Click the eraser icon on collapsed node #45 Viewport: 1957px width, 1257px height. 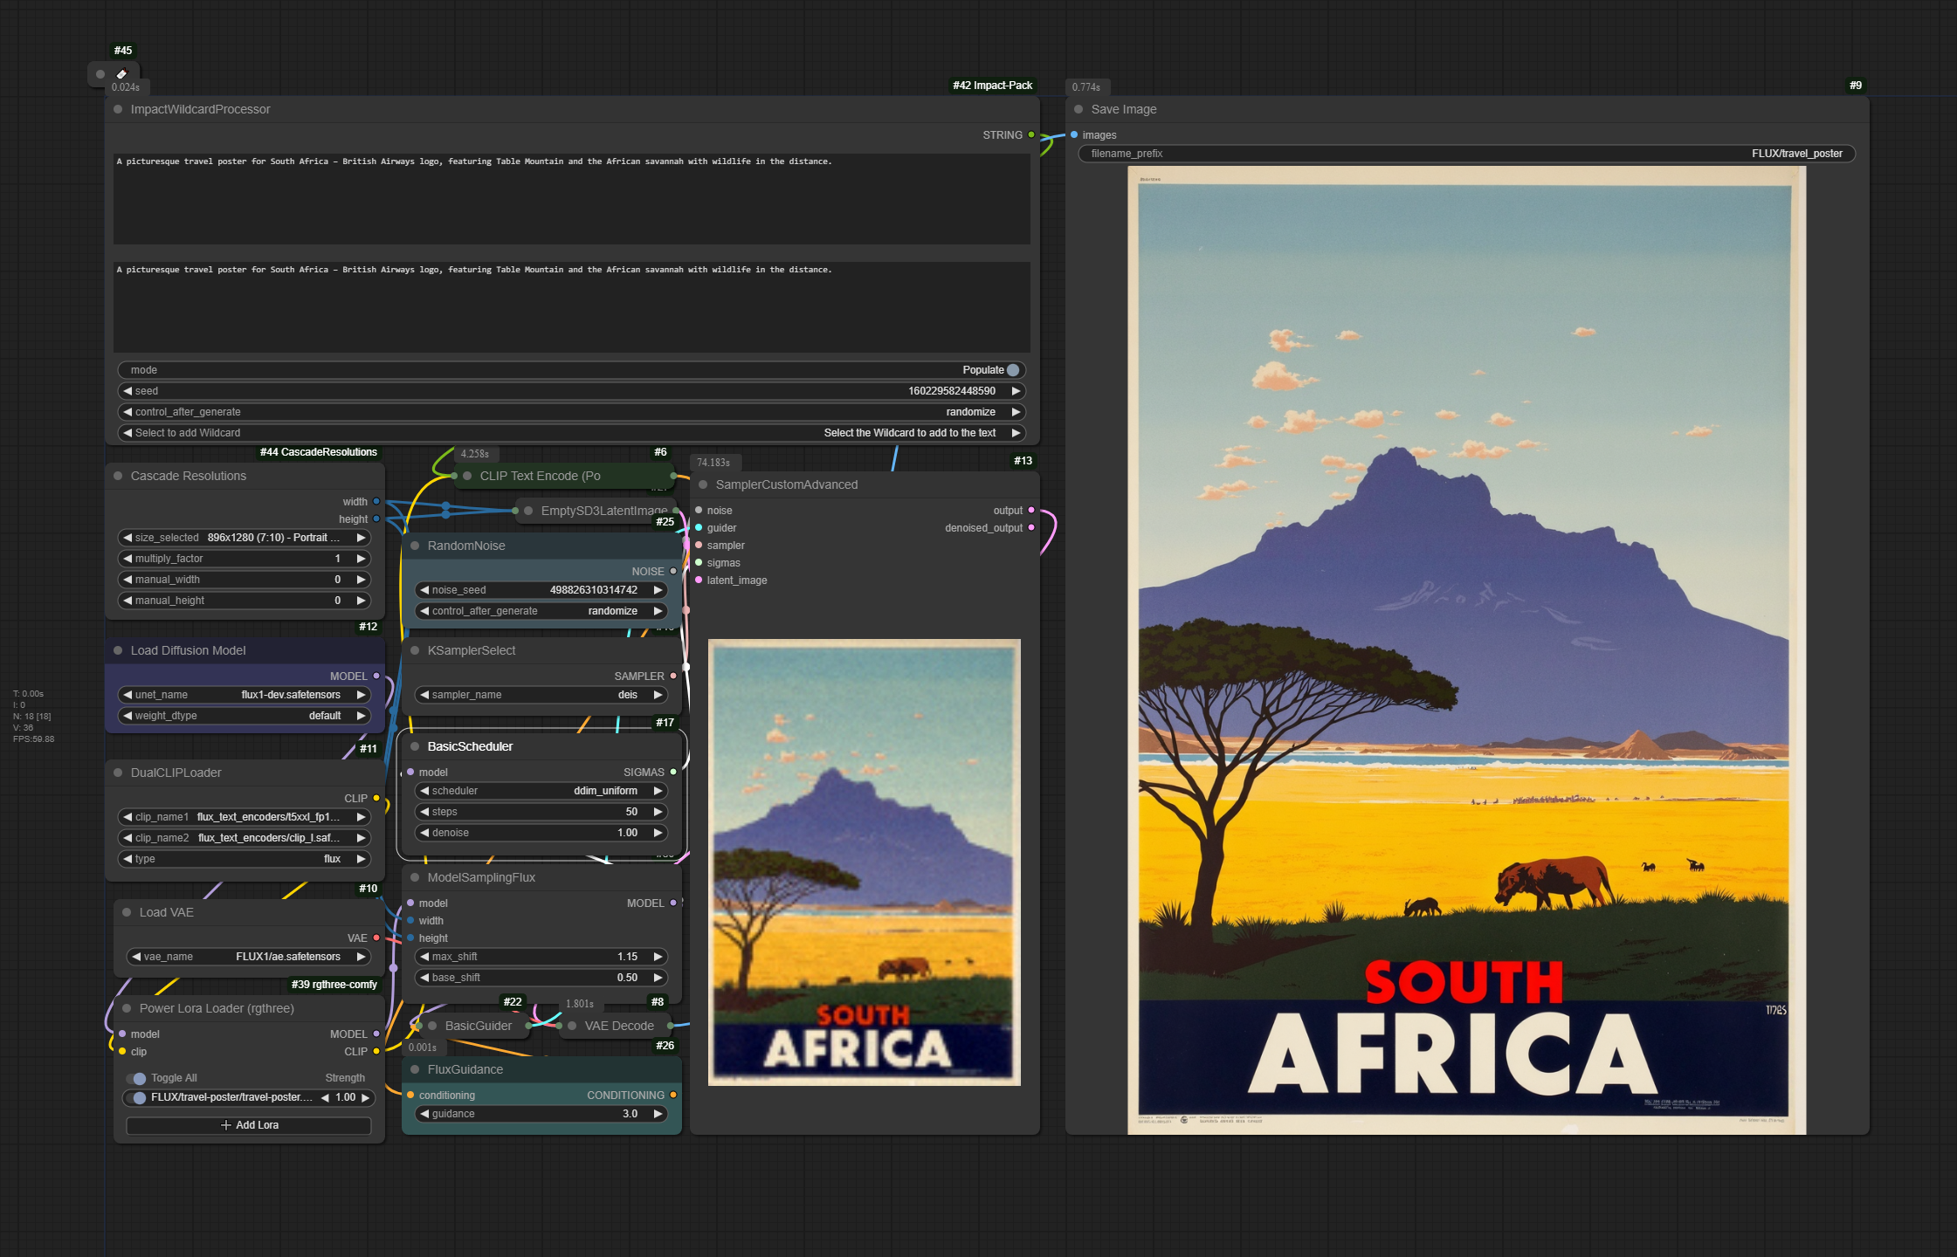click(121, 74)
